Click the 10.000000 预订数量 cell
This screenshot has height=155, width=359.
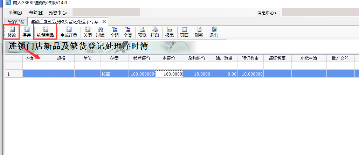click(250, 74)
